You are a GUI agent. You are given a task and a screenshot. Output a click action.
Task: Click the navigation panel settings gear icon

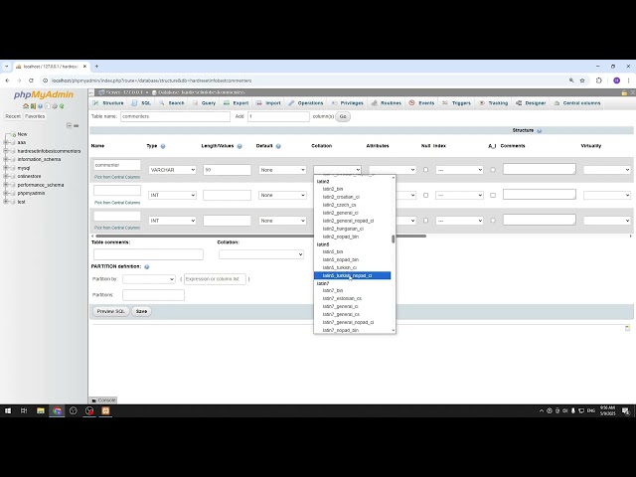pyautogui.click(x=55, y=106)
